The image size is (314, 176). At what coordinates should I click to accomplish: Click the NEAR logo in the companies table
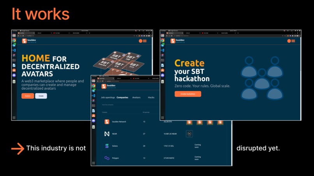pyautogui.click(x=107, y=134)
